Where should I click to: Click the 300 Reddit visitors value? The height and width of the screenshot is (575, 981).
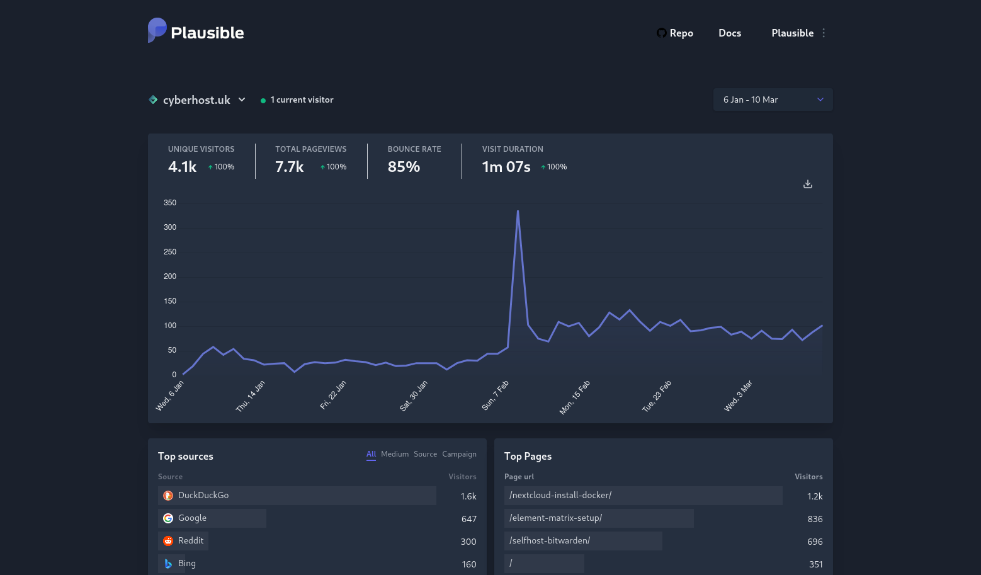(x=468, y=542)
